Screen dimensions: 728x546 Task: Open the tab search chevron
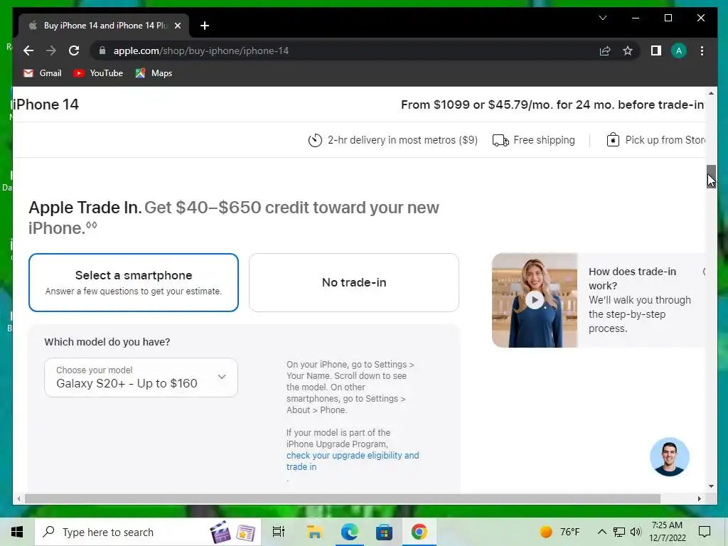[x=603, y=18]
